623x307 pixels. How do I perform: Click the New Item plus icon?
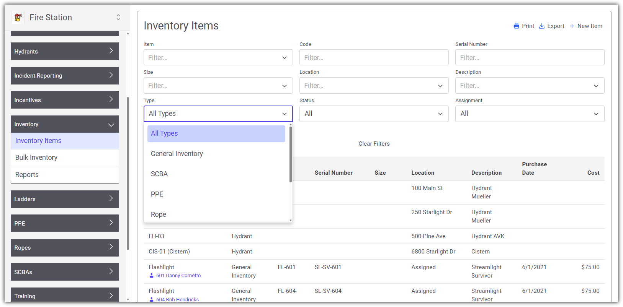click(x=572, y=26)
